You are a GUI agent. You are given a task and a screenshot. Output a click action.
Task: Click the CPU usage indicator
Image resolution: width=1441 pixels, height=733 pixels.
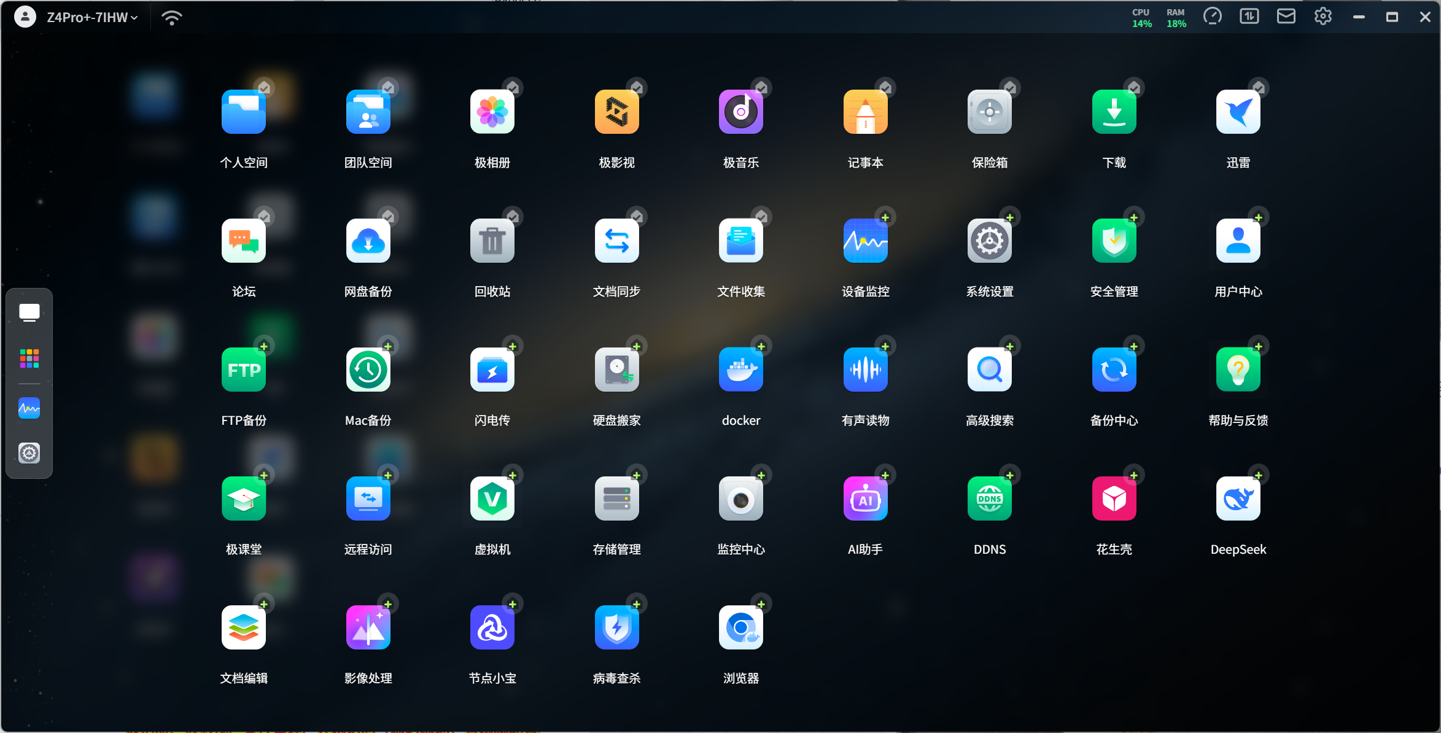pyautogui.click(x=1141, y=17)
